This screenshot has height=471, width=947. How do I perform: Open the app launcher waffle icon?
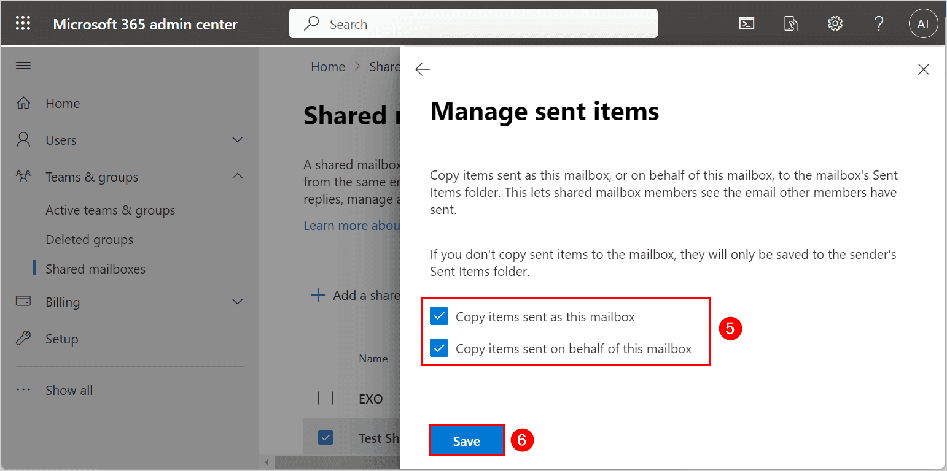[x=23, y=24]
